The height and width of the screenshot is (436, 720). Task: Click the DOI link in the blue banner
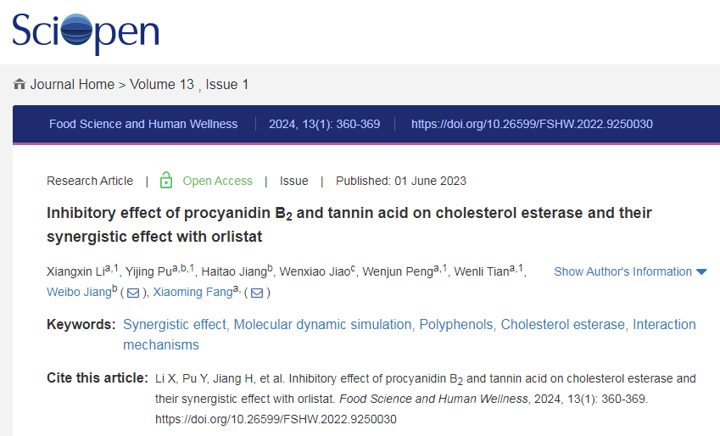click(x=532, y=124)
